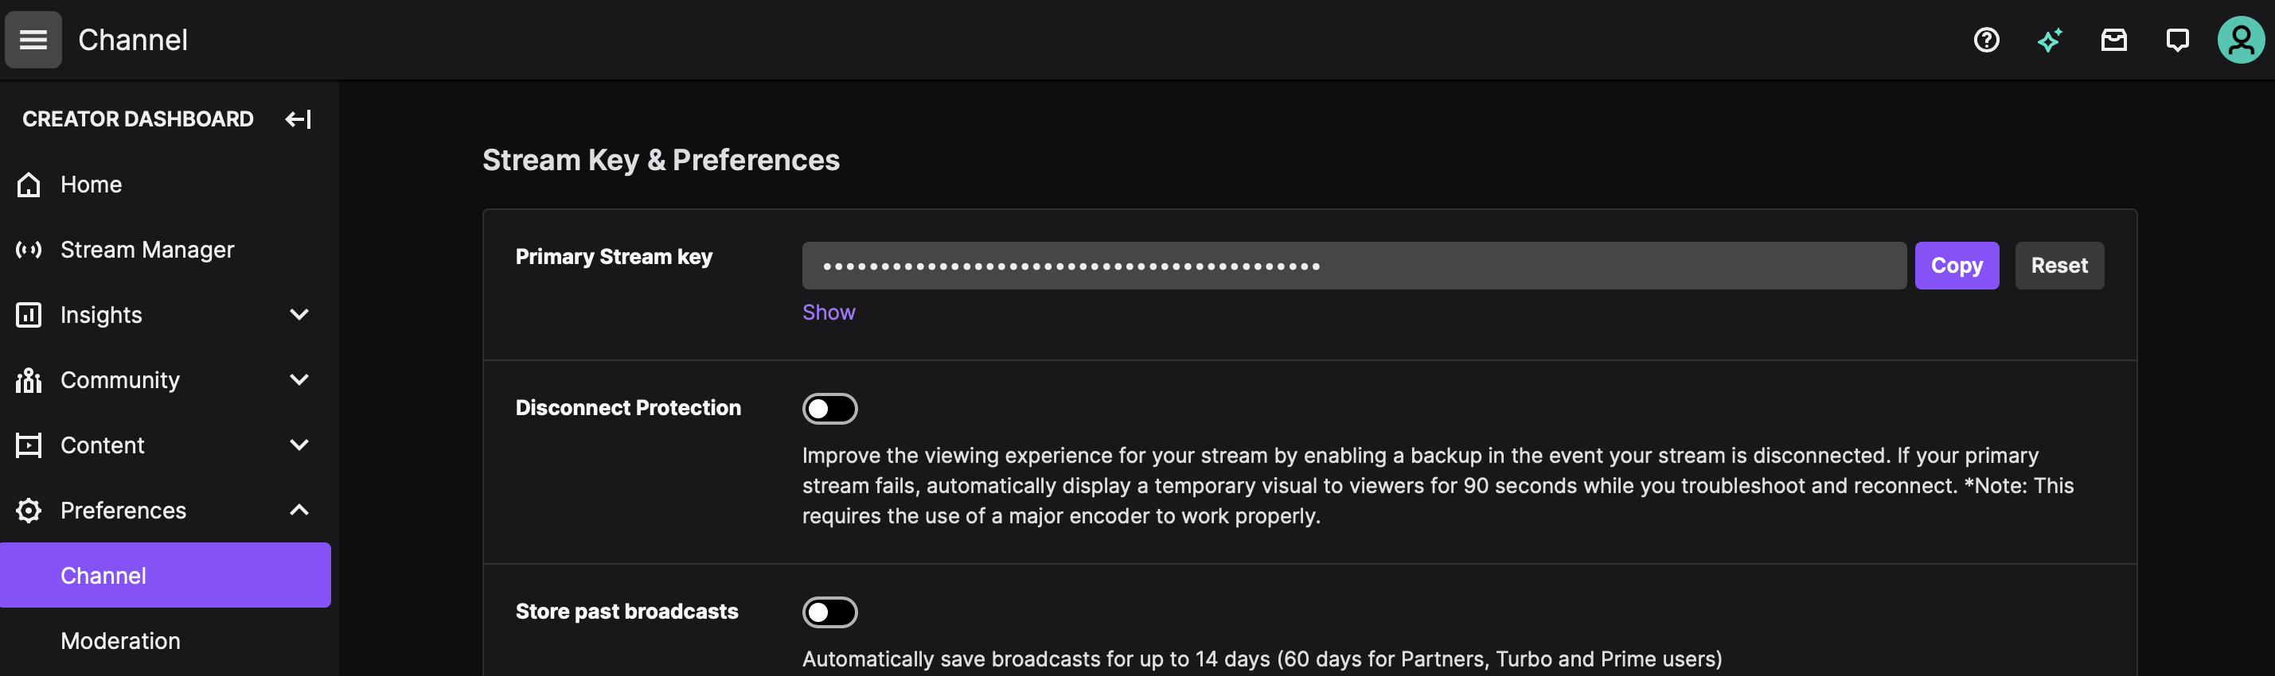Click the sparkle icon in the top bar
This screenshot has height=676, width=2275.
click(2050, 40)
